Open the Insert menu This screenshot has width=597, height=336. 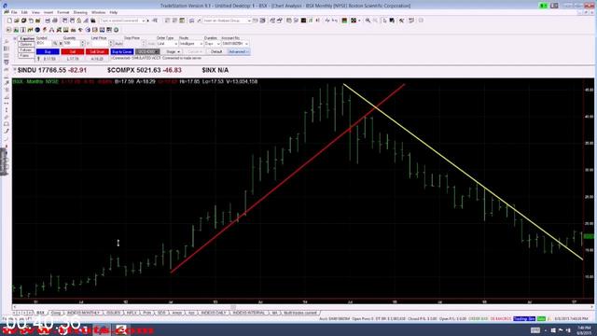click(49, 12)
